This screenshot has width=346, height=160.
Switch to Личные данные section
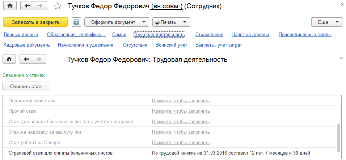21,35
